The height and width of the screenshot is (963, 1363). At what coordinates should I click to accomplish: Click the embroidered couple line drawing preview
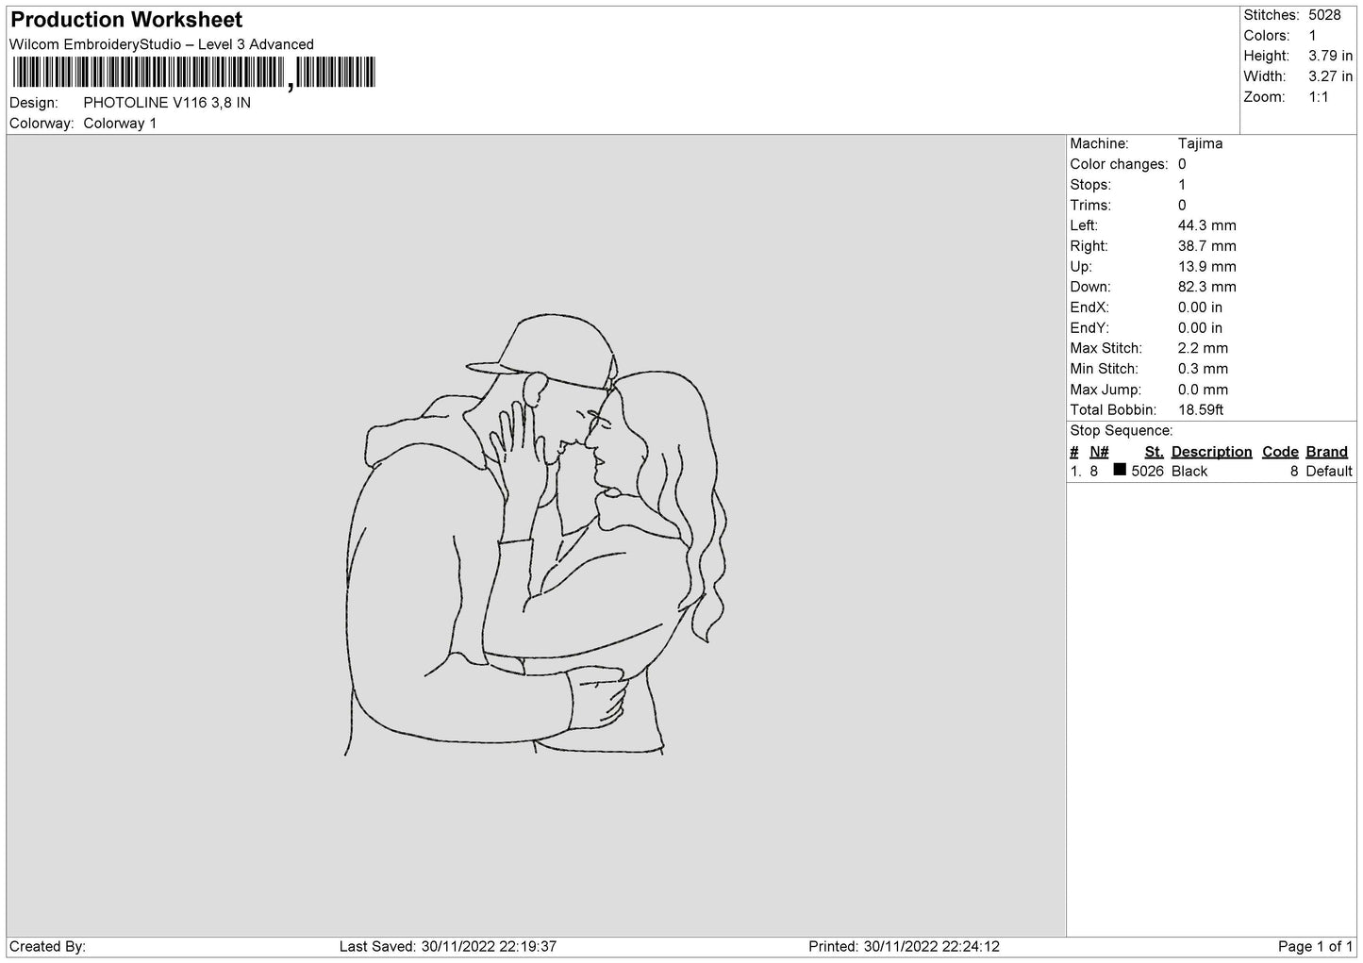point(536,535)
